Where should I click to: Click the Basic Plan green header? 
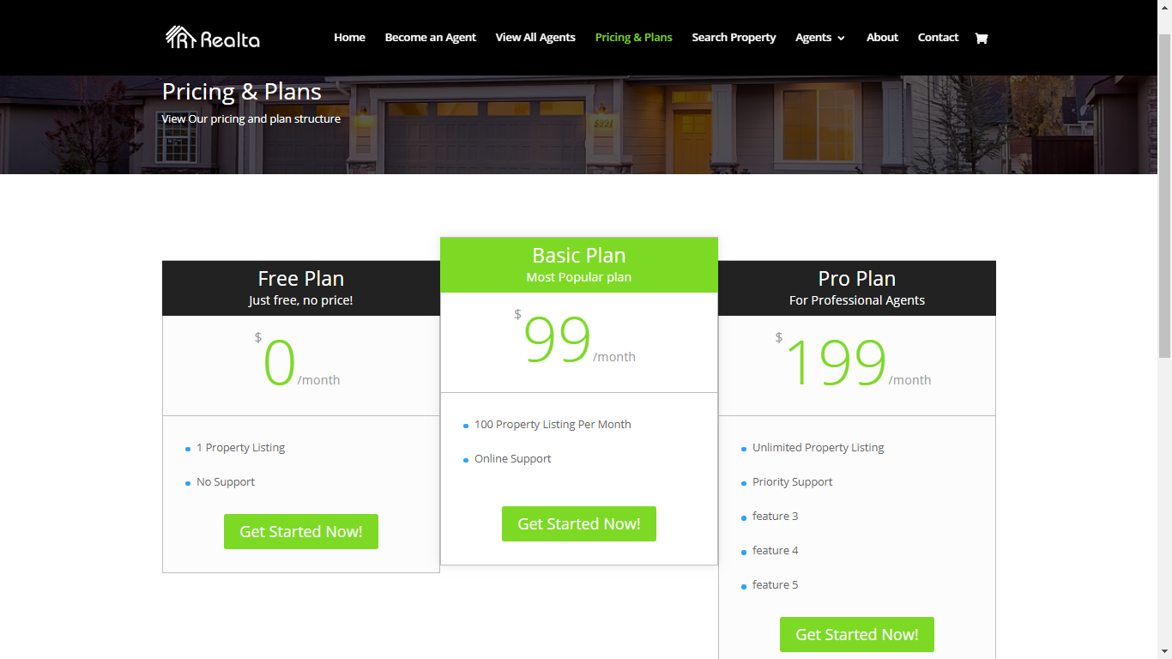(x=579, y=265)
